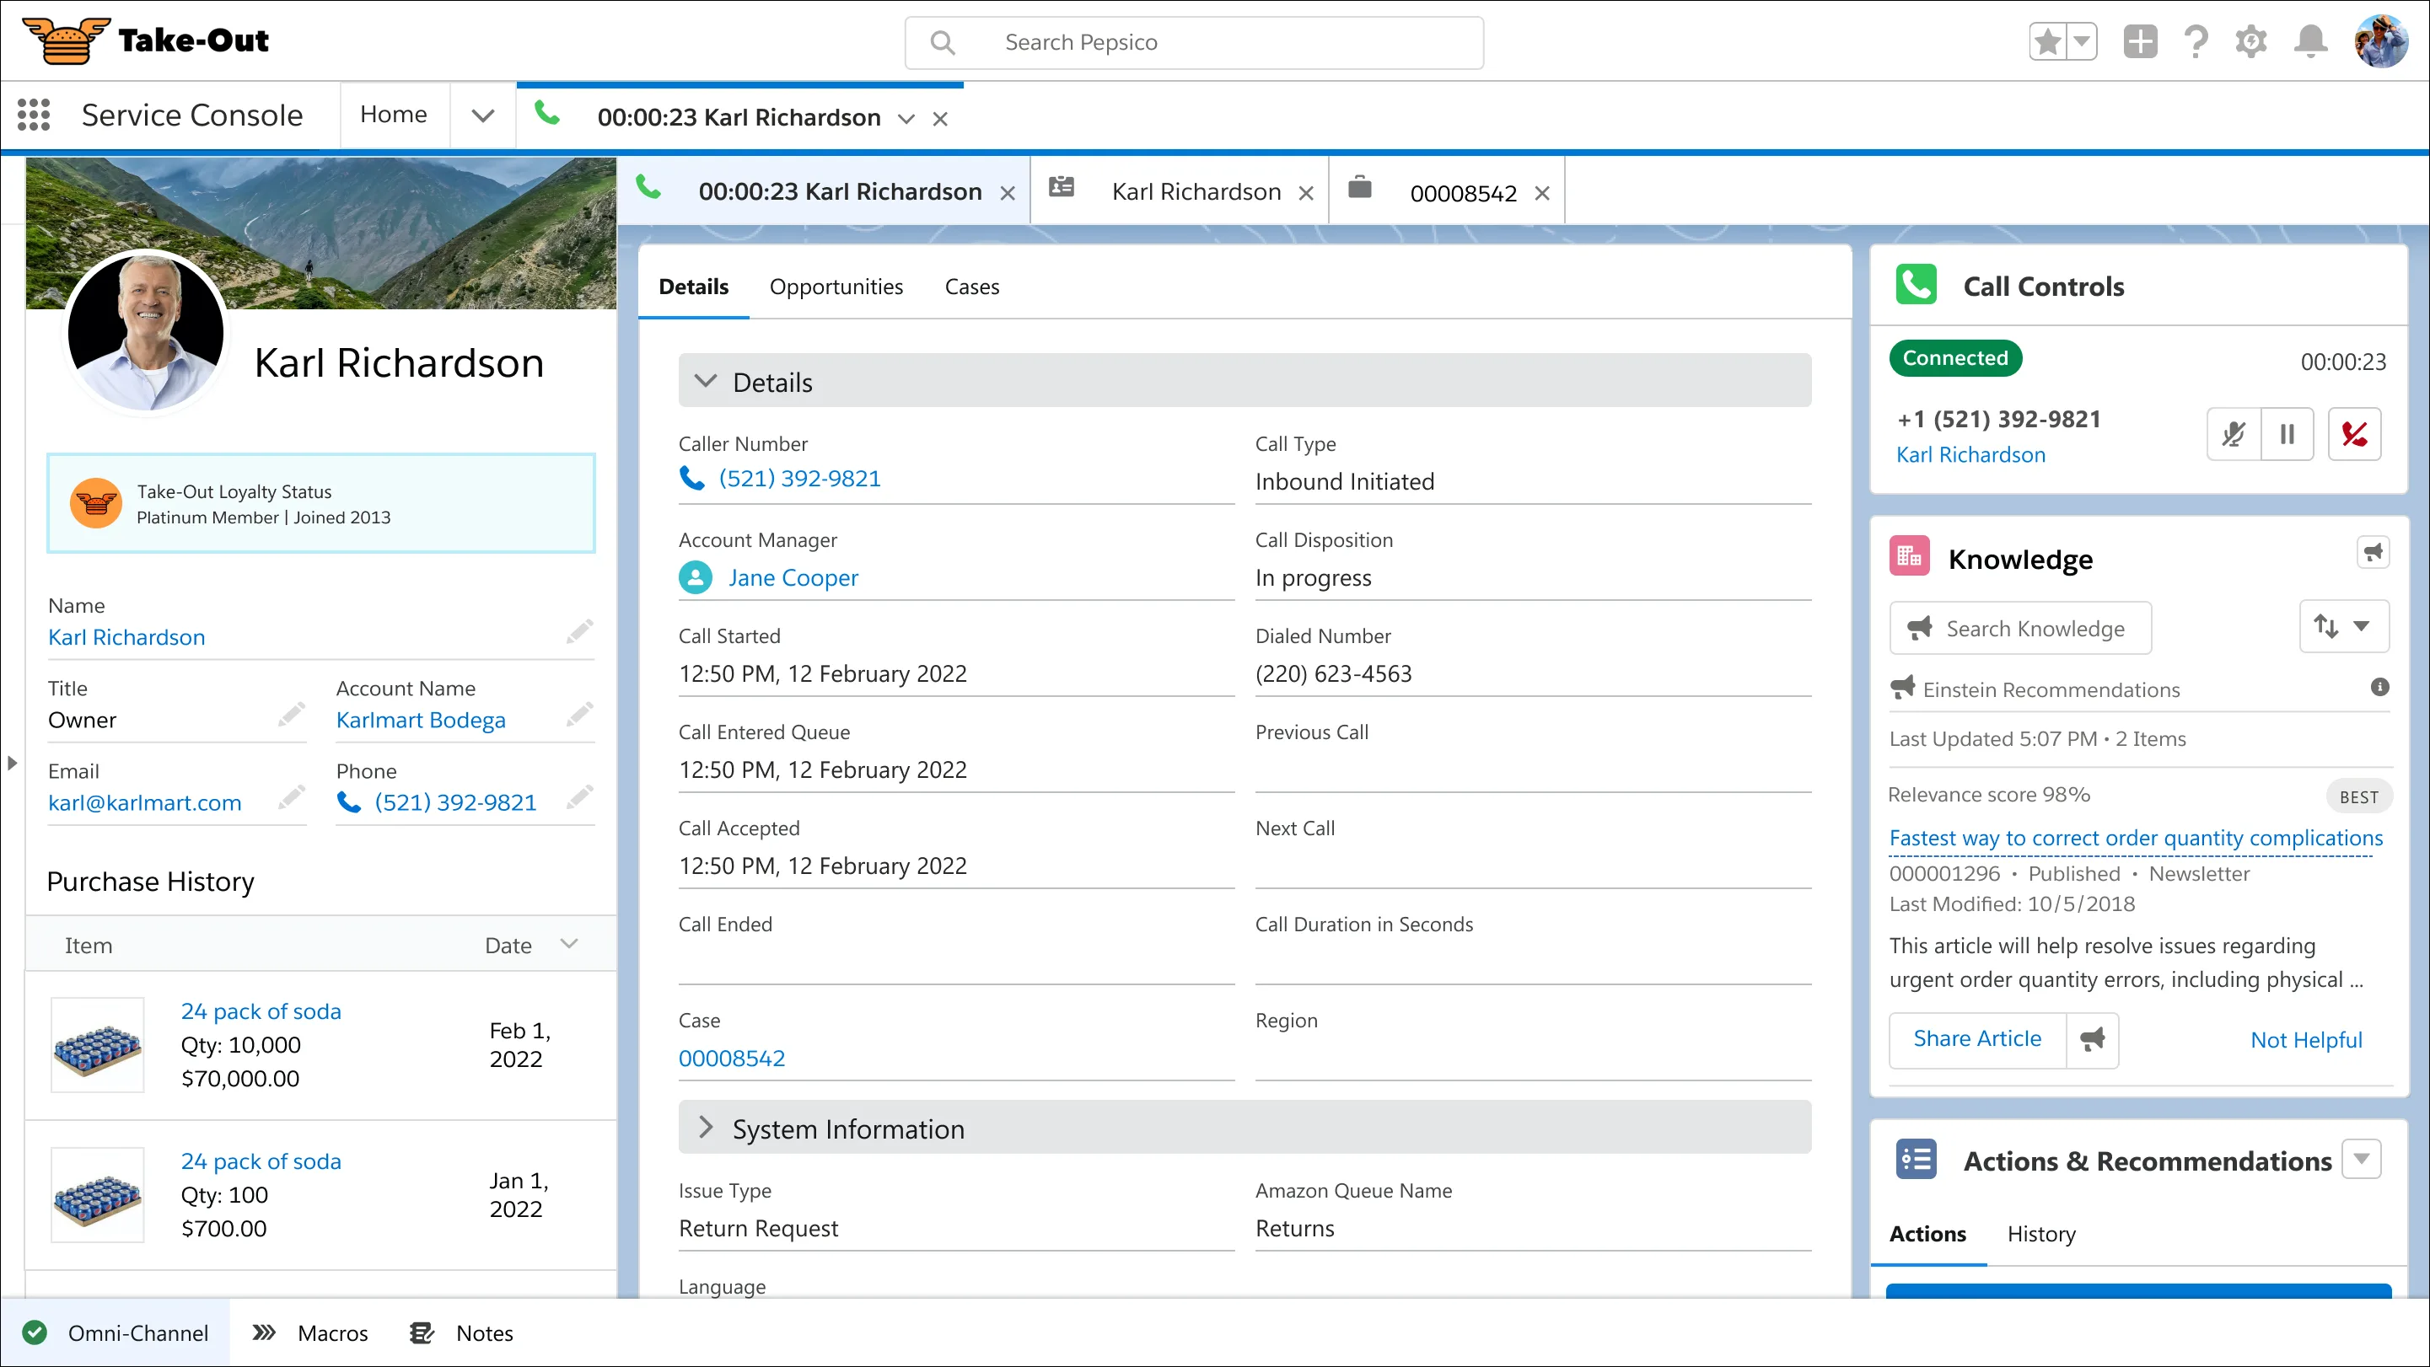Toggle Omni-Channel status indicator
Image resolution: width=2430 pixels, height=1367 pixels.
34,1332
